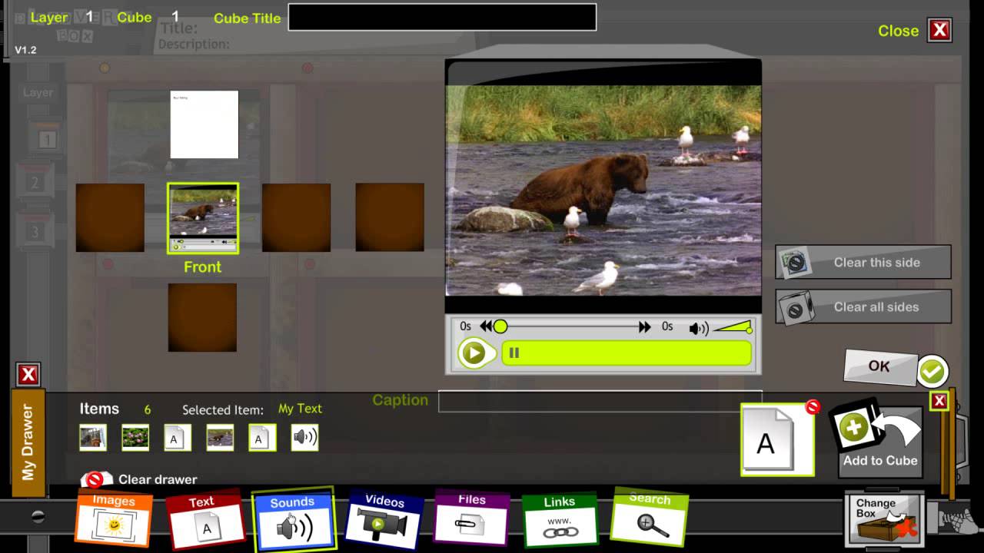The height and width of the screenshot is (553, 984).
Task: Click the Caption input field
Action: coord(600,401)
